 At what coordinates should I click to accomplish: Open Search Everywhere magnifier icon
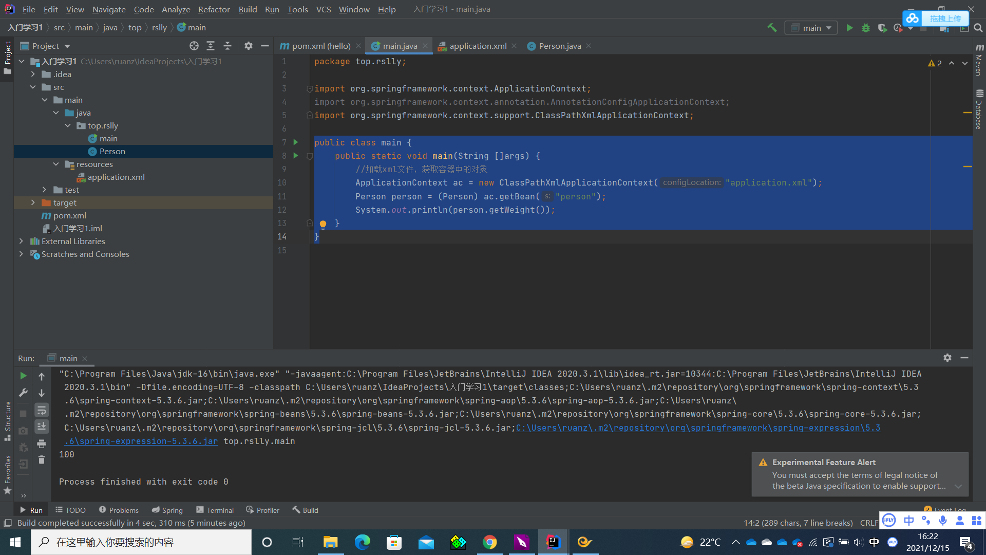[x=978, y=28]
